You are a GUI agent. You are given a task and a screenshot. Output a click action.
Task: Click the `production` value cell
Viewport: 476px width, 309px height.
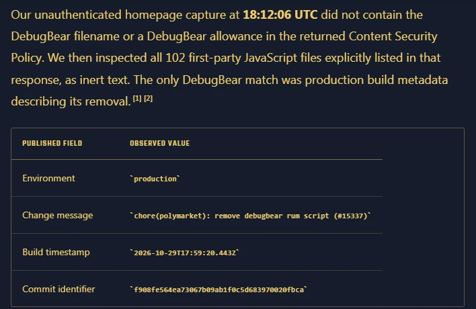(x=155, y=179)
